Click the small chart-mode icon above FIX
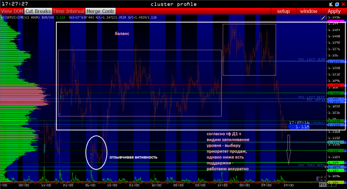 319,179
